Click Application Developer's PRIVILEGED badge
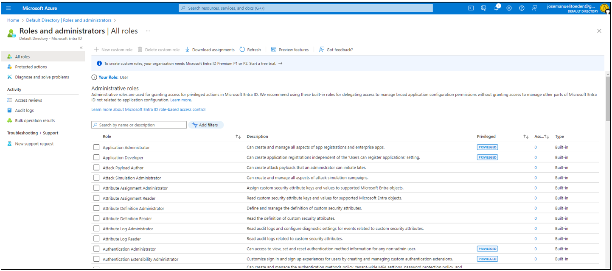Screen dimensions: 612x271 click(x=487, y=157)
